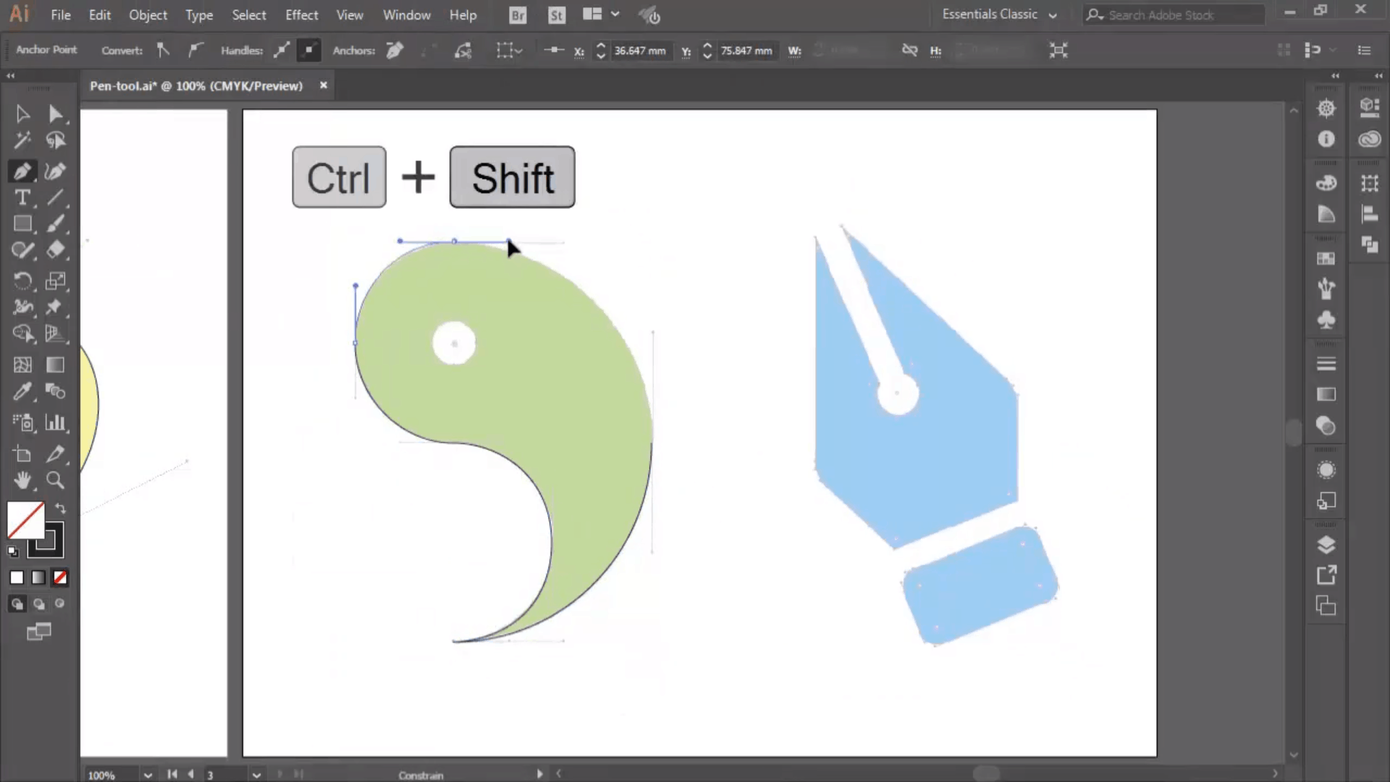The height and width of the screenshot is (782, 1390).
Task: Select the Hand tool
Action: point(22,480)
